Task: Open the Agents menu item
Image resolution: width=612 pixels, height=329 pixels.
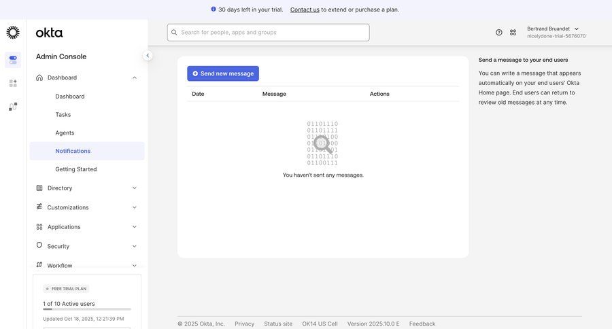Action: (65, 133)
